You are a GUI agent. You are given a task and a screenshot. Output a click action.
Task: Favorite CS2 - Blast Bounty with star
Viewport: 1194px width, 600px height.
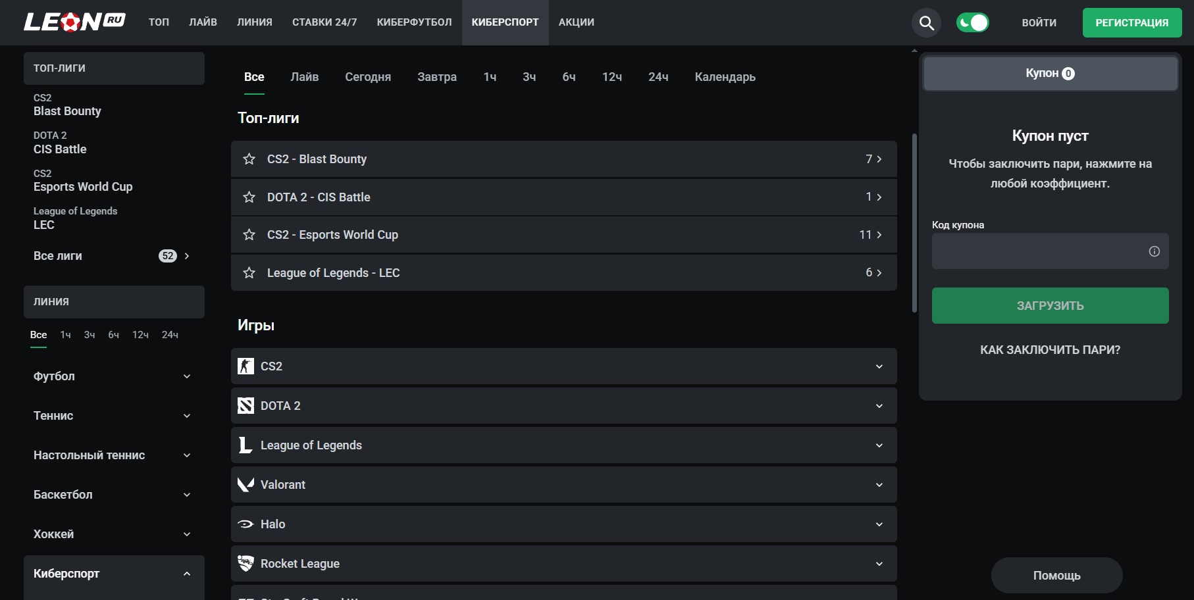click(x=249, y=159)
